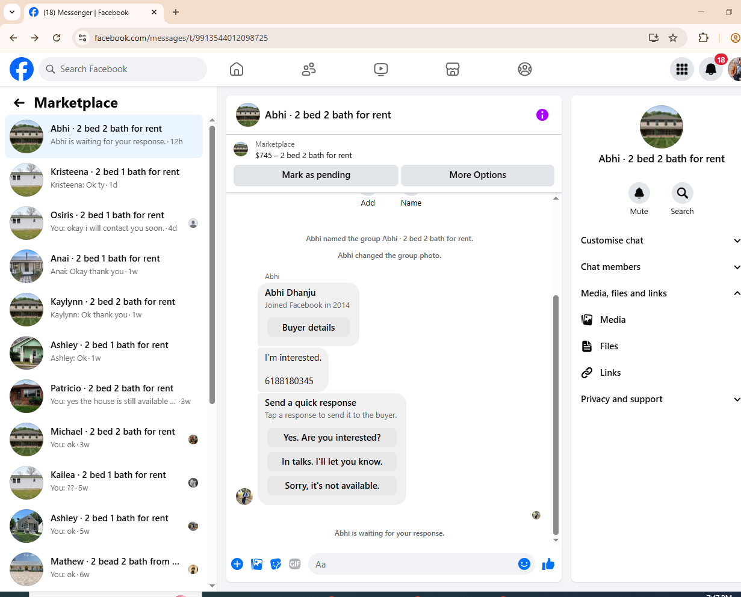Open Kaylynn 2 bed 2 bath conversation
The image size is (741, 597).
(x=104, y=310)
